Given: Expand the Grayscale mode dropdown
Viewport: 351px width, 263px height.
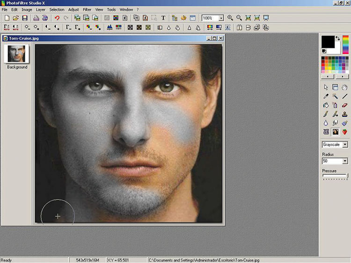Looking at the screenshot, I should pos(345,145).
